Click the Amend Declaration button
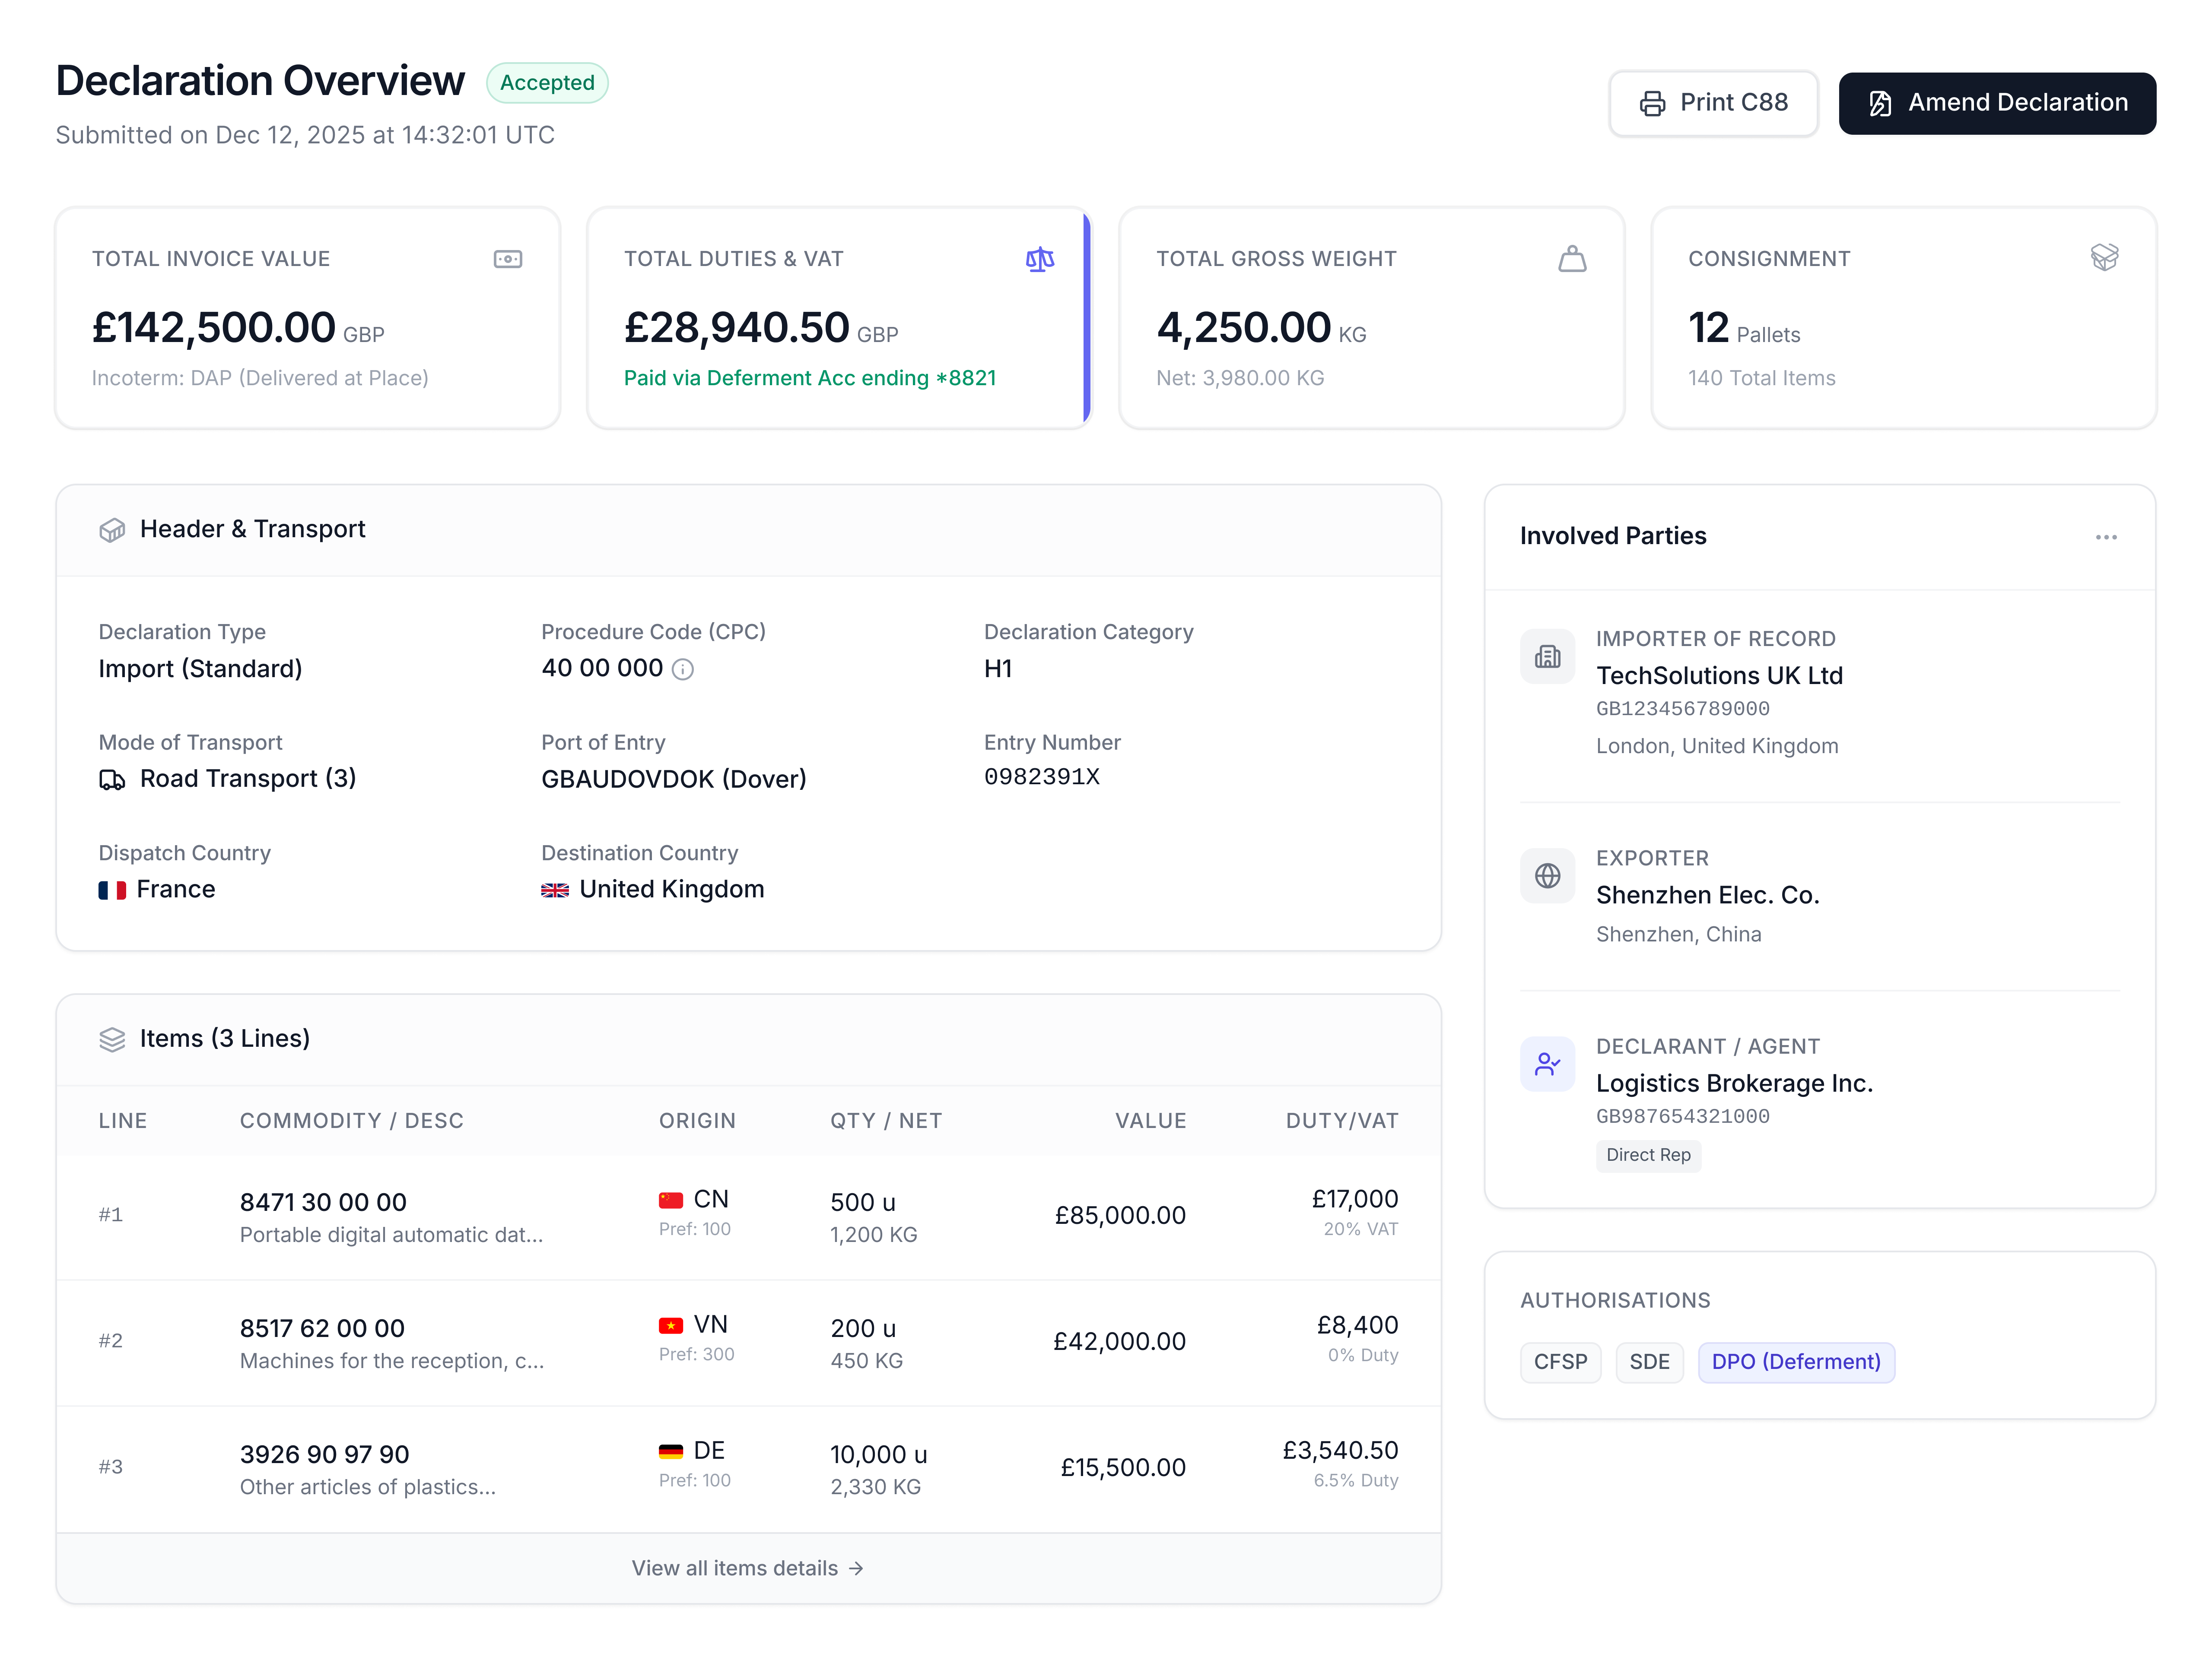Screen dimensions: 2212x1660 click(x=1997, y=103)
